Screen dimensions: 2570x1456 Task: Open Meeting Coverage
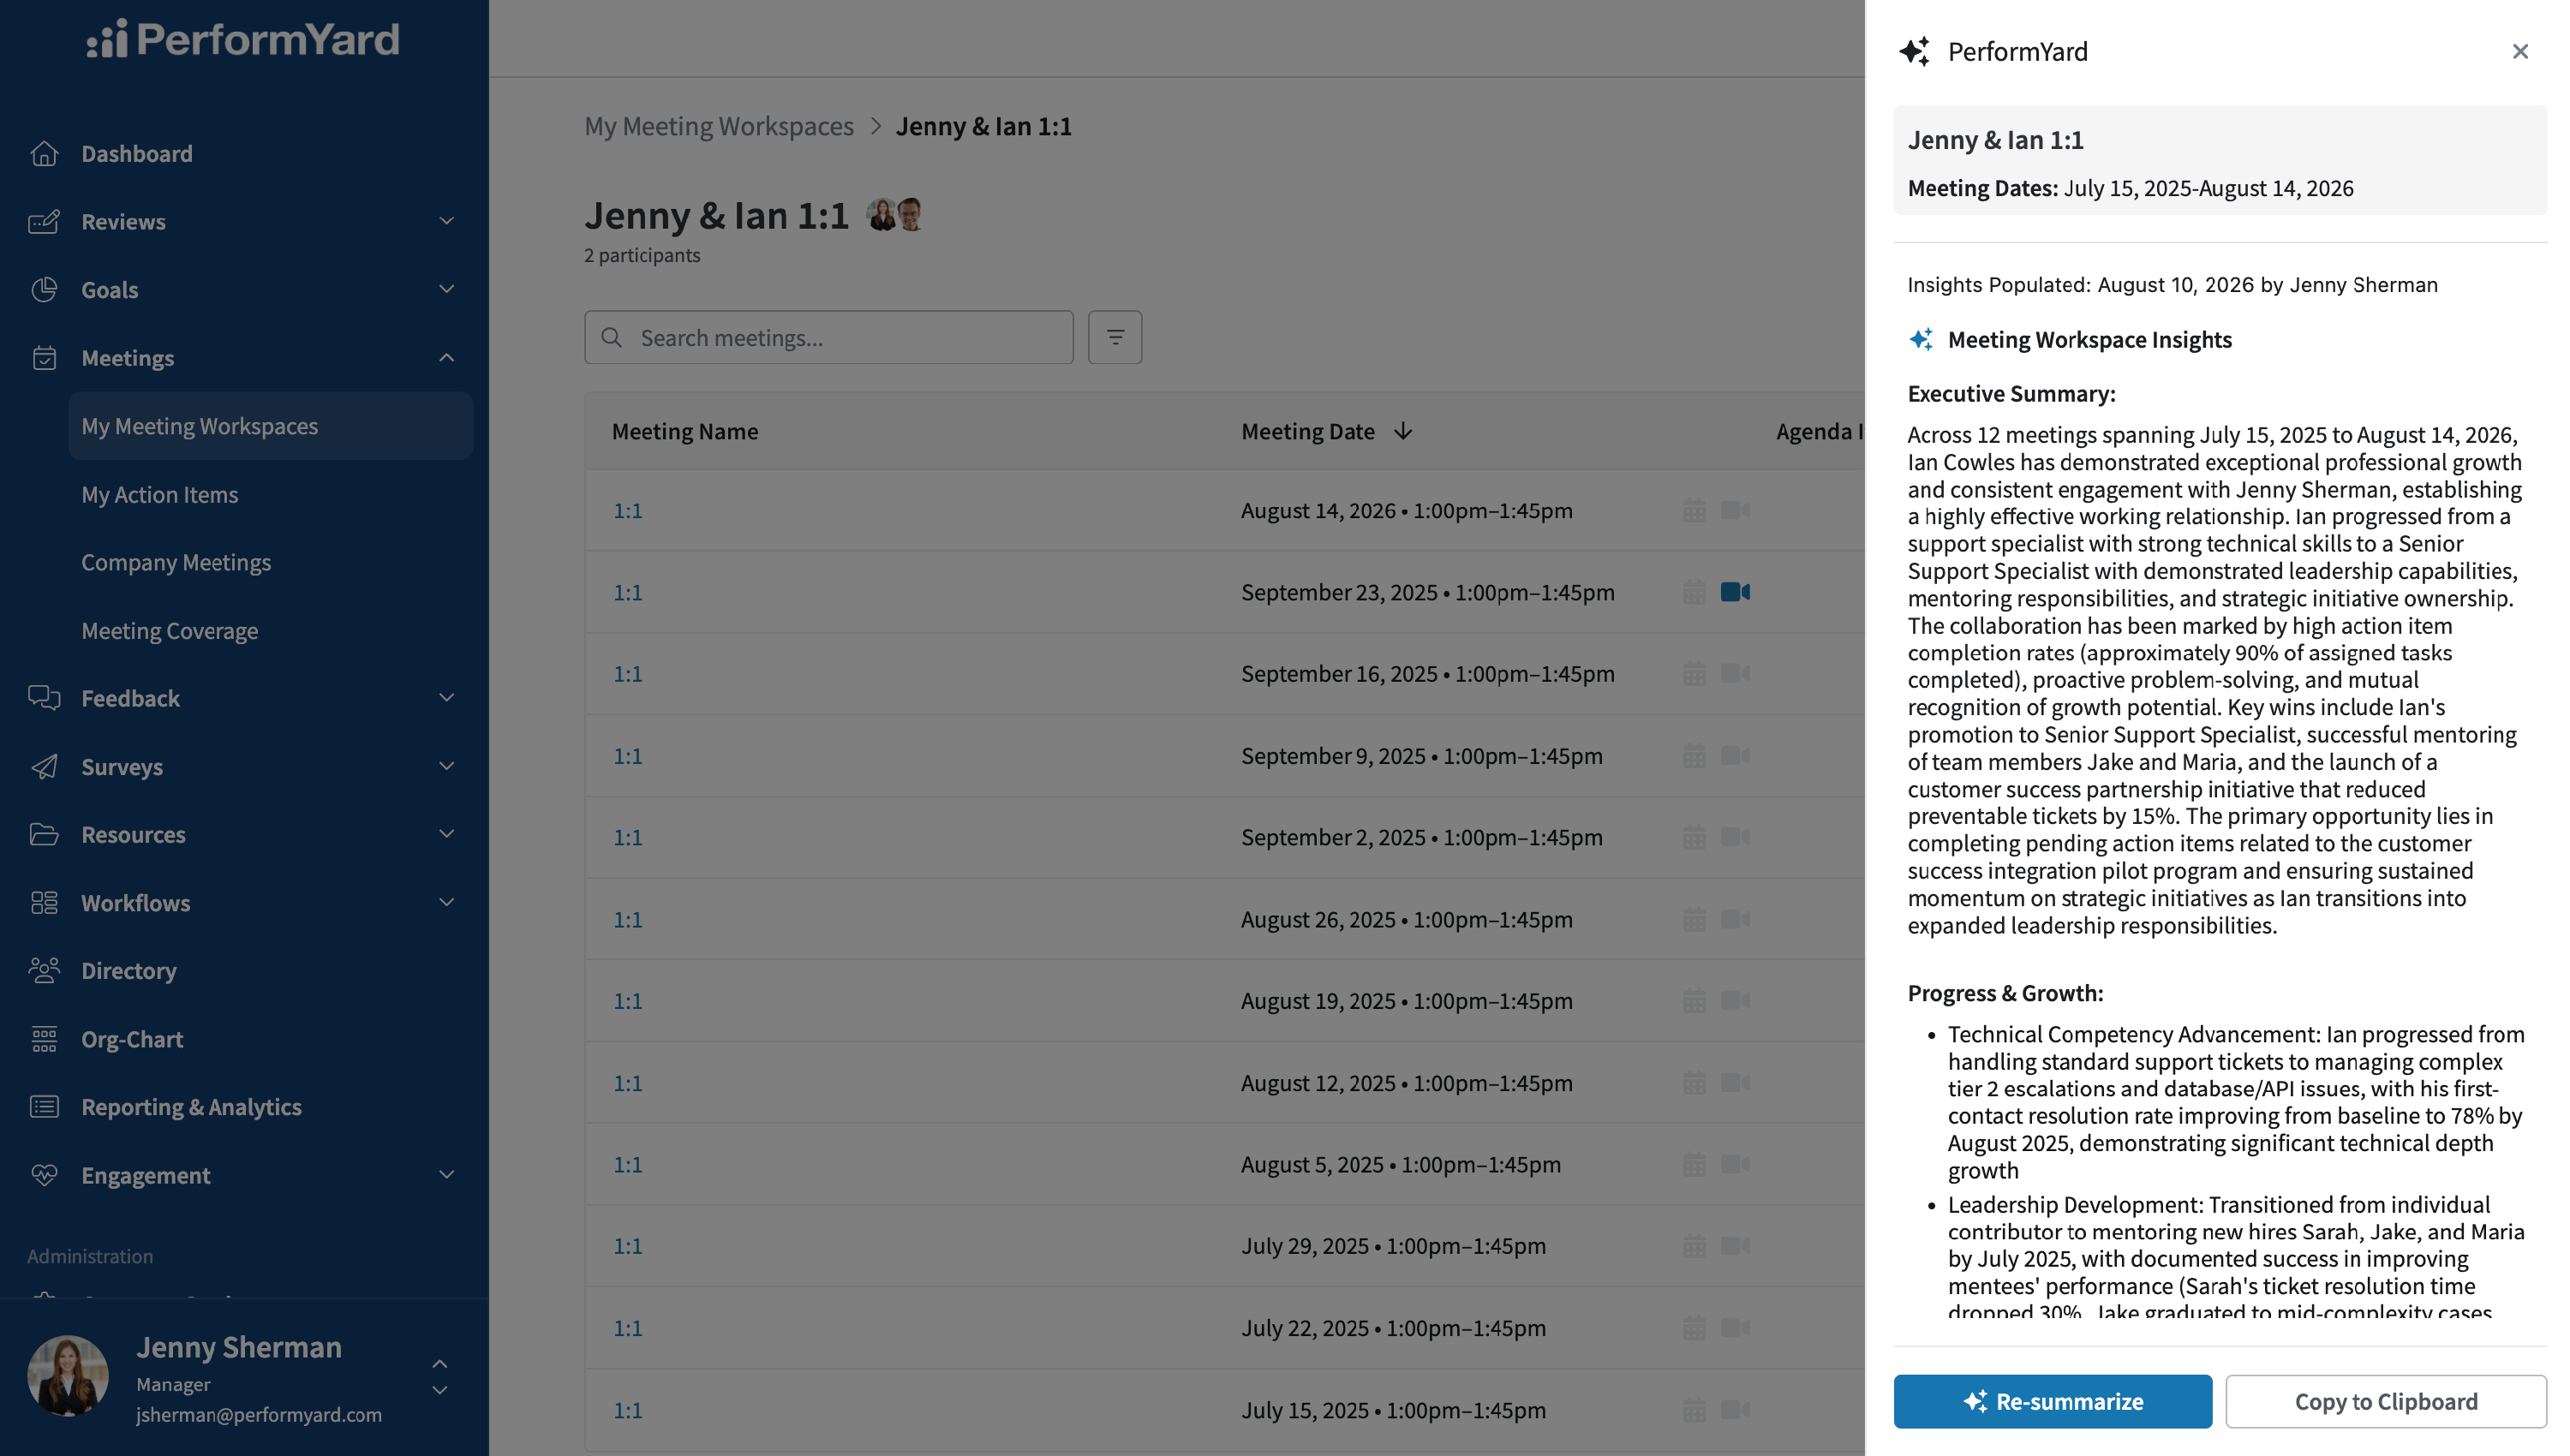pyautogui.click(x=170, y=630)
